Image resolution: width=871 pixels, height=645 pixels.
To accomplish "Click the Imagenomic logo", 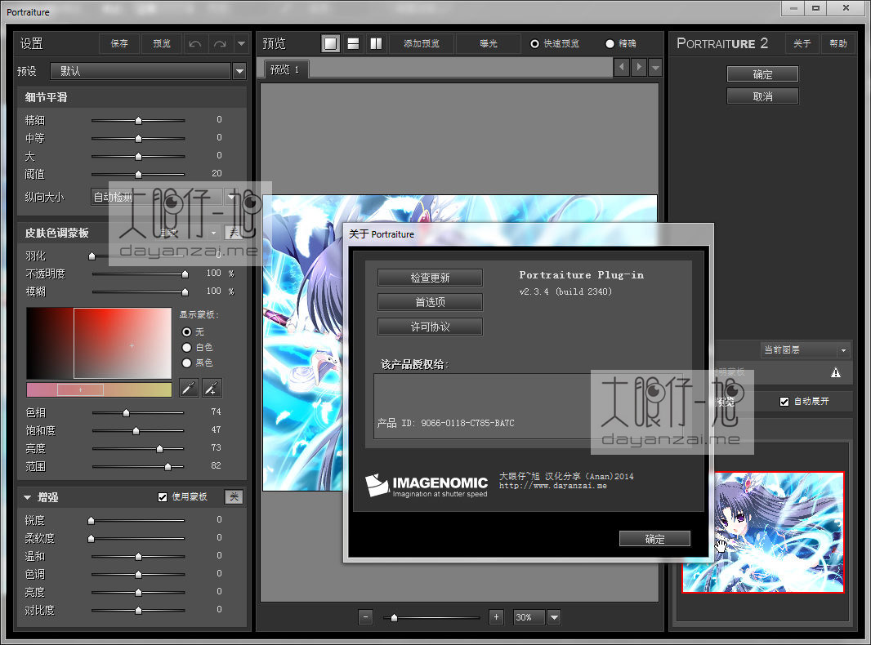I will click(x=427, y=486).
